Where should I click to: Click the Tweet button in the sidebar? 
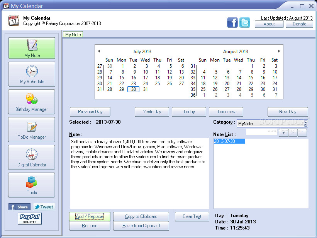44,207
